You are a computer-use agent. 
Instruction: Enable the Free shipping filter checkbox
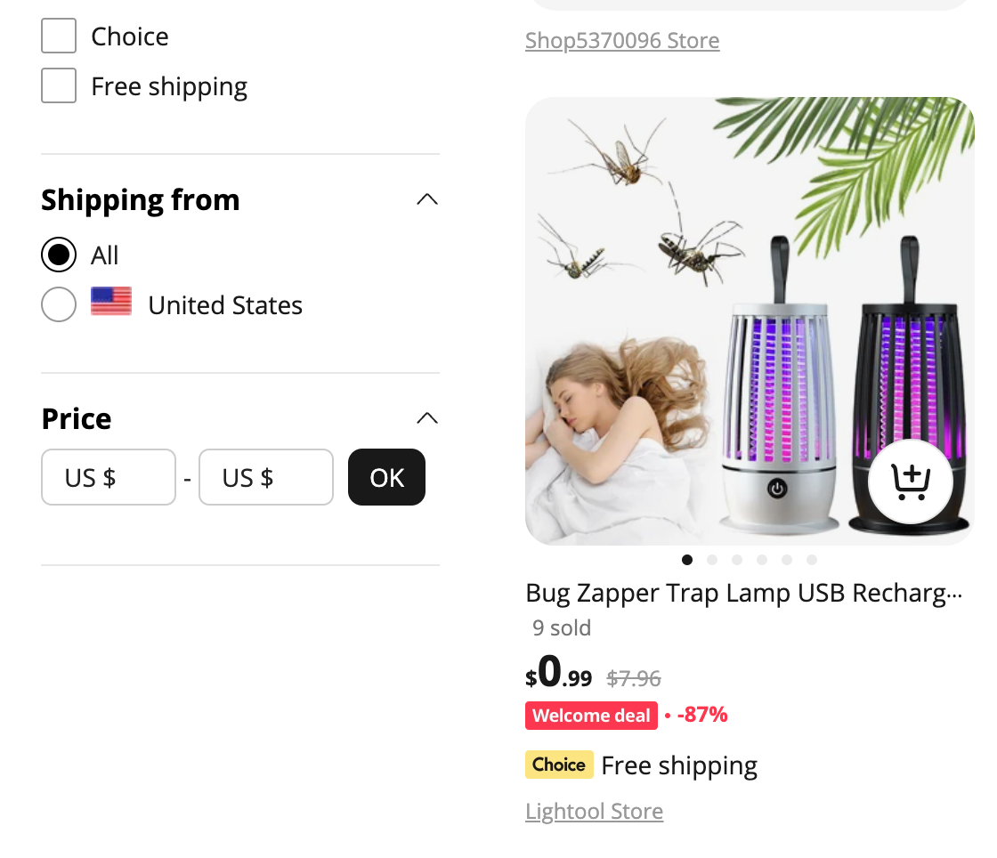pos(58,85)
